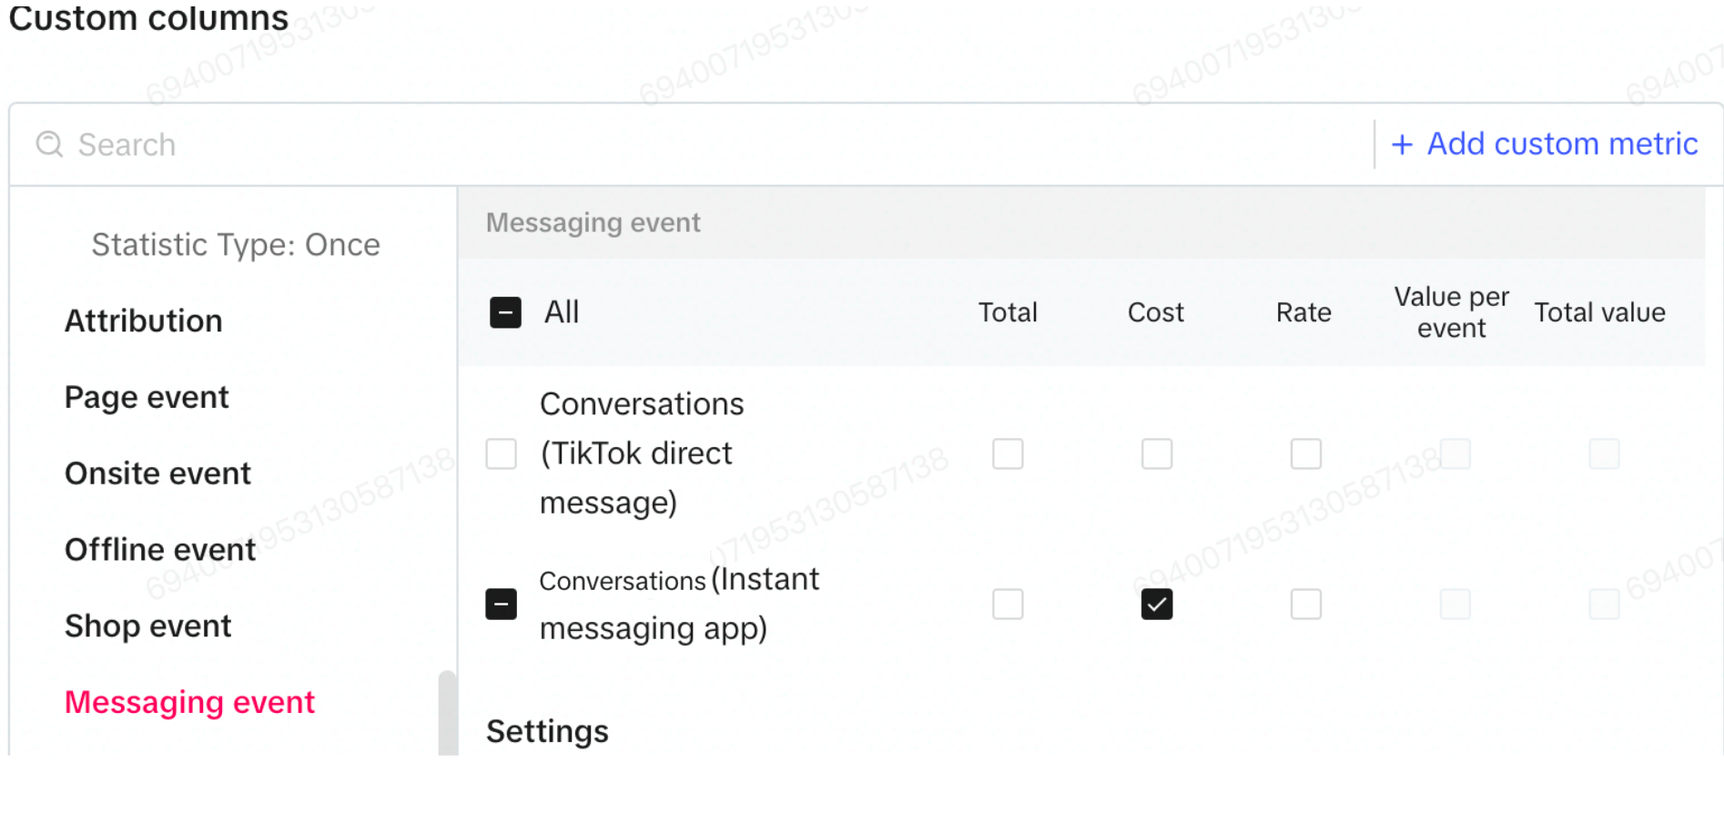This screenshot has height=814, width=1724.
Task: Enable Rate for Instant messaging app conversations
Action: coord(1305,604)
